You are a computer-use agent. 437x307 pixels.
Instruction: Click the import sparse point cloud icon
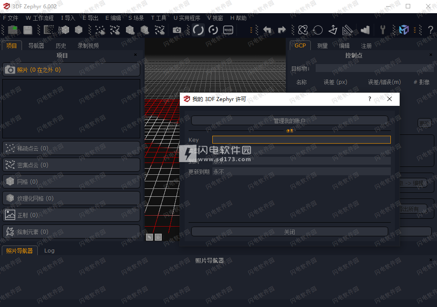coord(100,30)
